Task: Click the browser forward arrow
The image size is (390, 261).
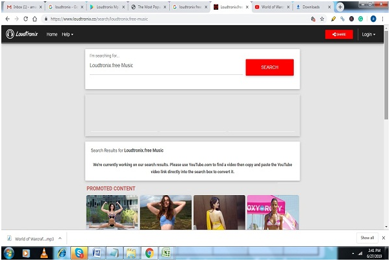Action: pos(16,19)
